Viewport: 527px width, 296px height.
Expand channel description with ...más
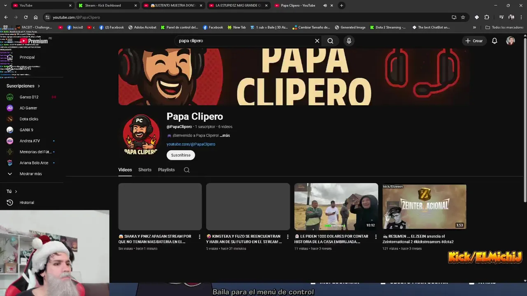pos(225,136)
